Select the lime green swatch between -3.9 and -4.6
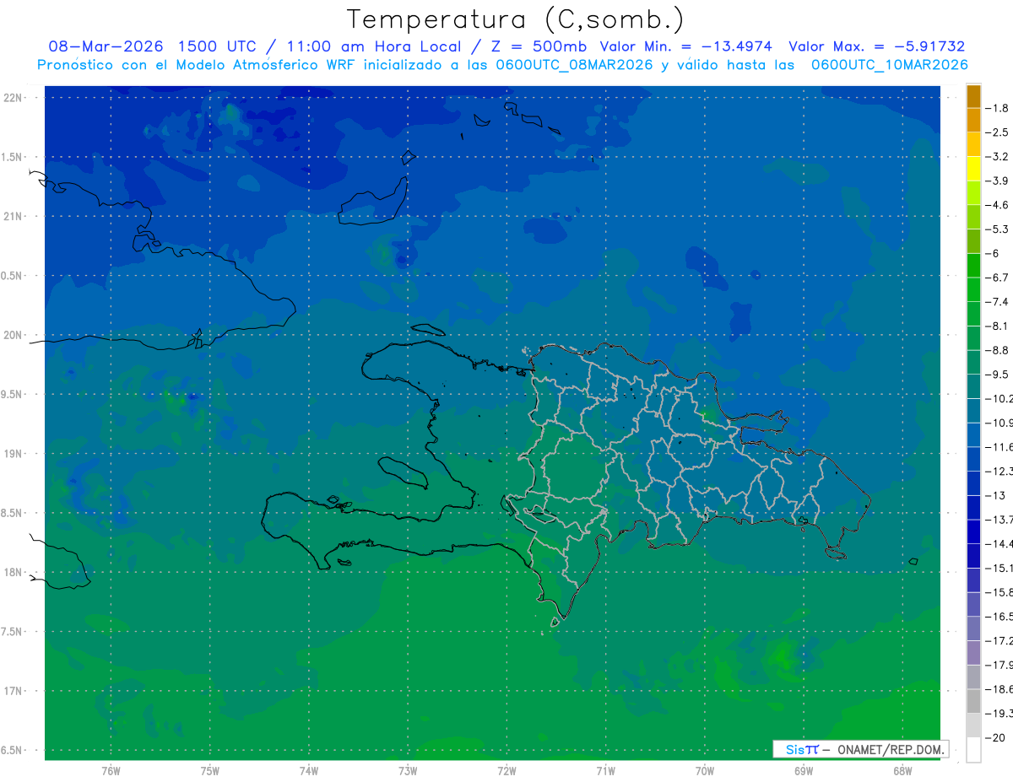 coord(973,193)
